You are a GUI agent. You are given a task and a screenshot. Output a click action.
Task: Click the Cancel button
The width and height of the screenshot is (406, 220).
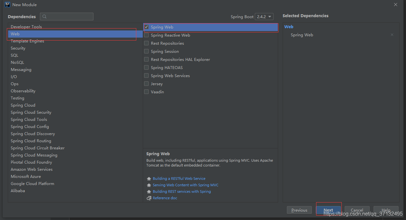(357, 210)
